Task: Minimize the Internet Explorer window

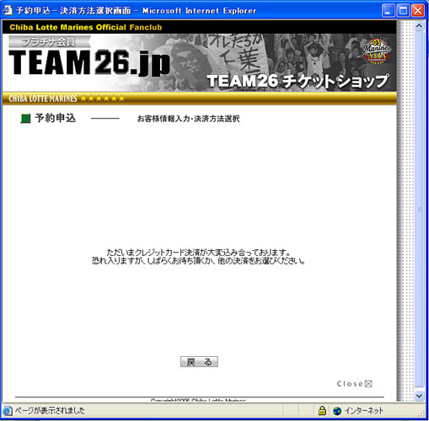Action: (388, 11)
